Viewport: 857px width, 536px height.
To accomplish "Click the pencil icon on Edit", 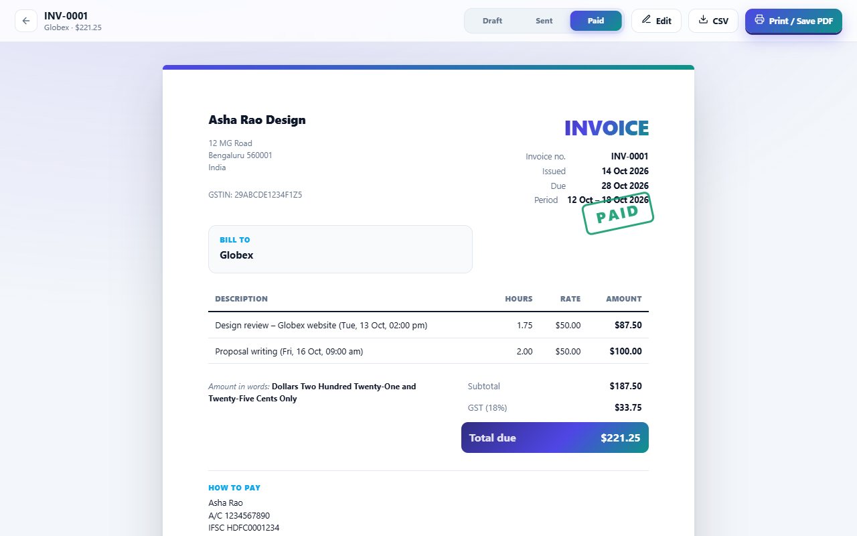I will [x=646, y=19].
